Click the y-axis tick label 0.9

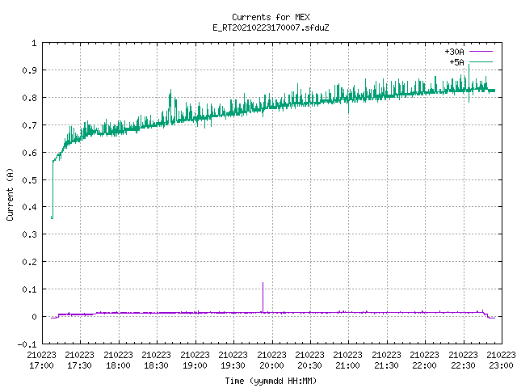(x=29, y=70)
